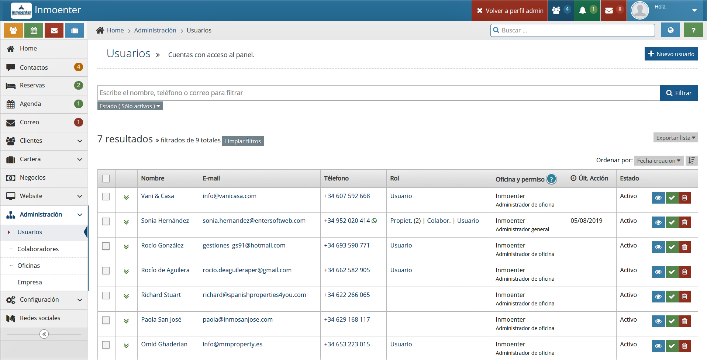Click Limpiar filtros button

tap(243, 141)
